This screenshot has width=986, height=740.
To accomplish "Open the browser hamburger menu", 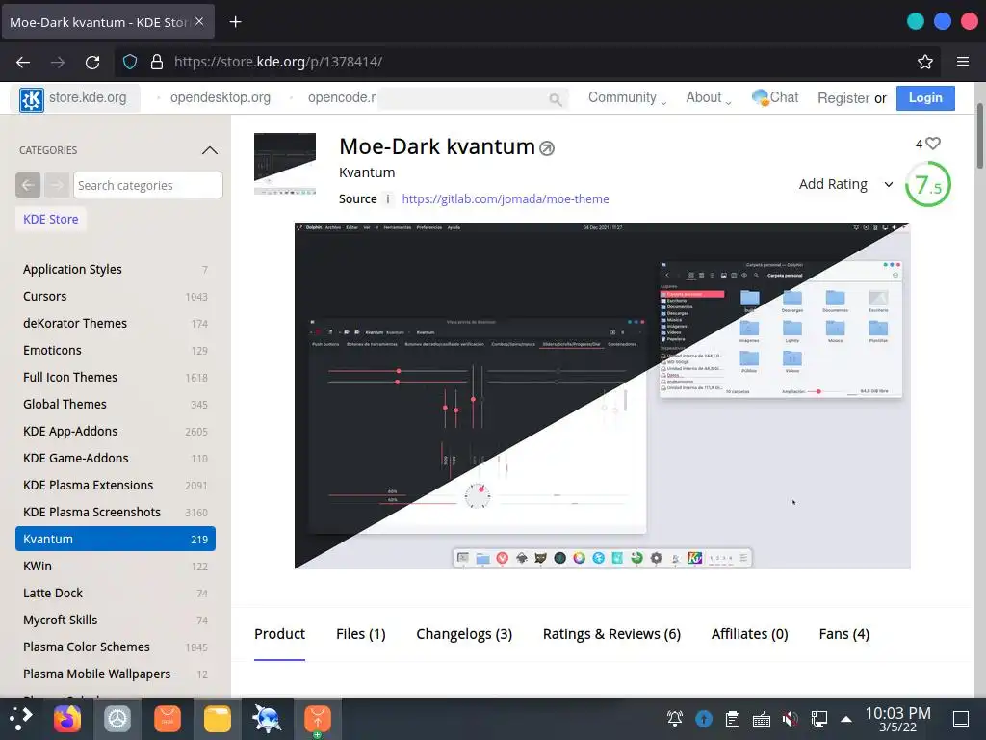I will 963,62.
